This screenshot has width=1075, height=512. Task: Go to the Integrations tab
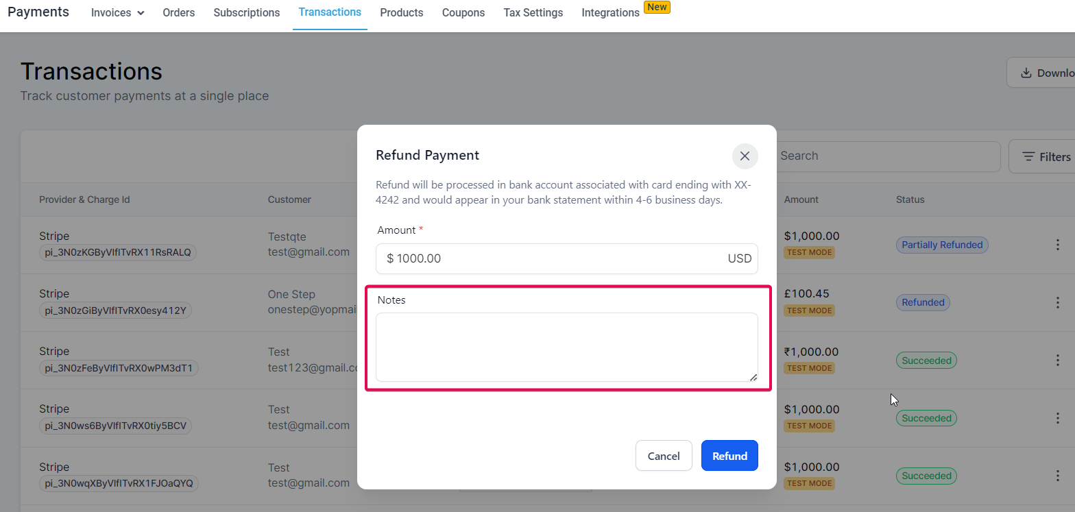tap(610, 12)
